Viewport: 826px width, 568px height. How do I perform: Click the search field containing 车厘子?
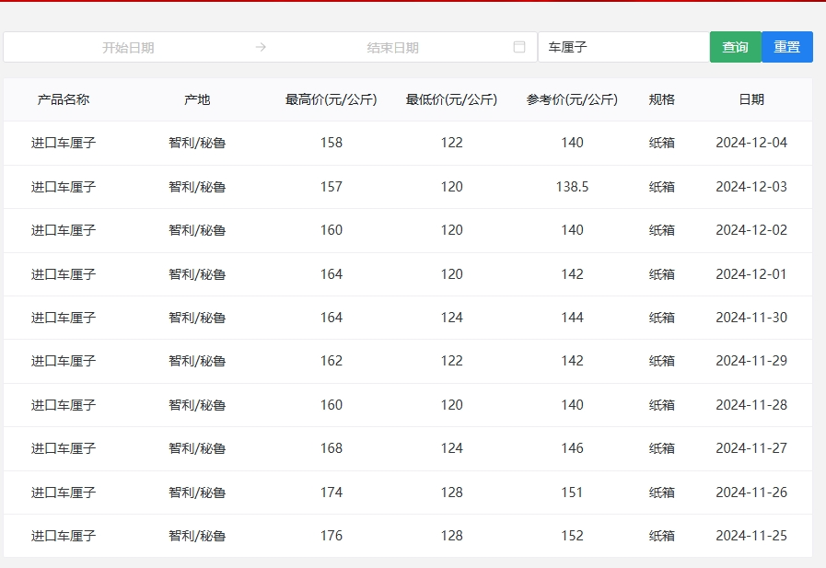pyautogui.click(x=622, y=47)
